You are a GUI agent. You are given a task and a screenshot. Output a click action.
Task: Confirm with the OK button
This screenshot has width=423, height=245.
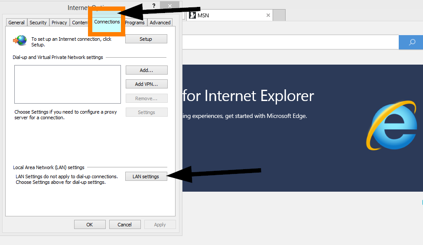point(90,225)
